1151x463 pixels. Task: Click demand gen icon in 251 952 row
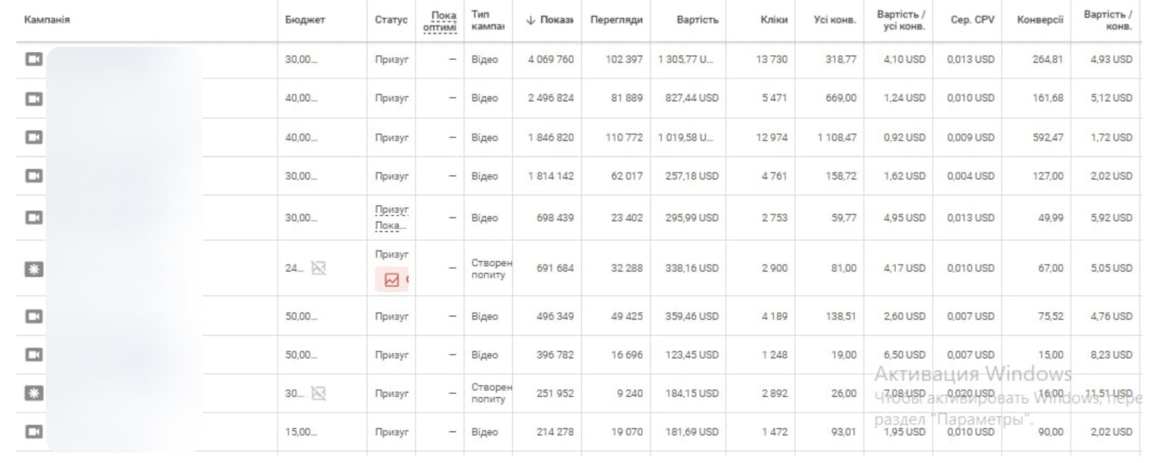pos(34,393)
